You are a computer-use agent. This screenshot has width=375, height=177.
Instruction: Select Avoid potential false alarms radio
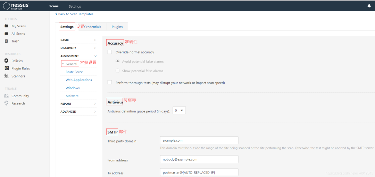click(x=117, y=61)
